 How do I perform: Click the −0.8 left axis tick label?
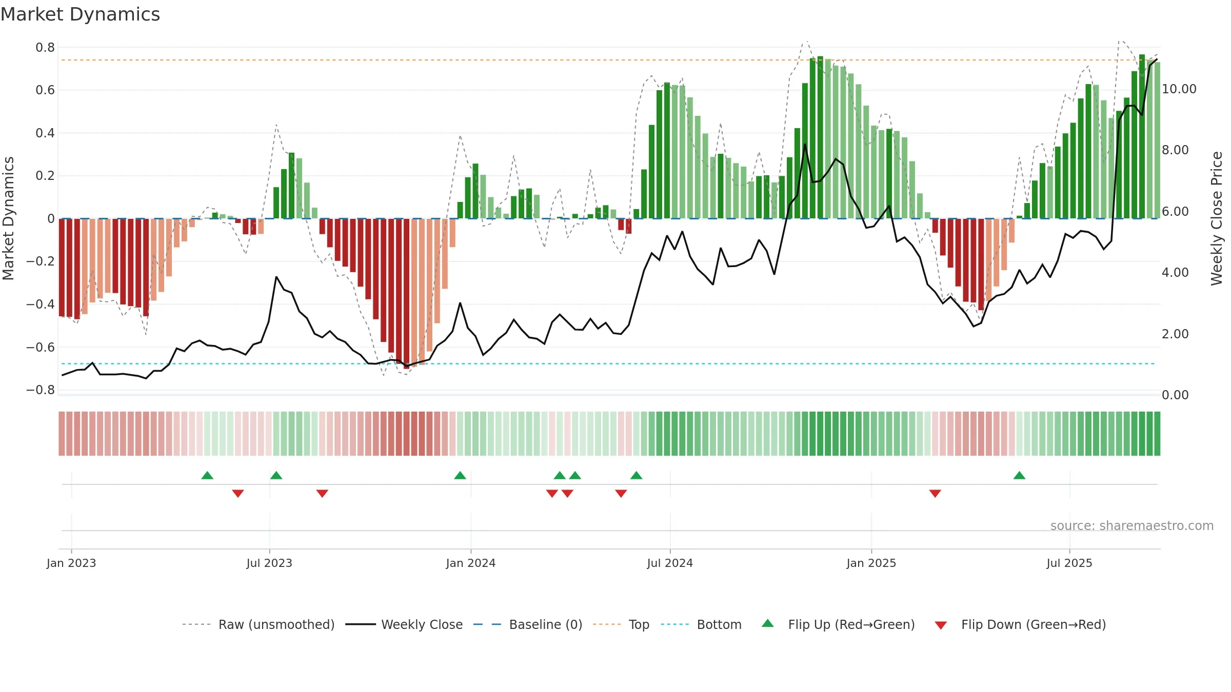coord(41,390)
